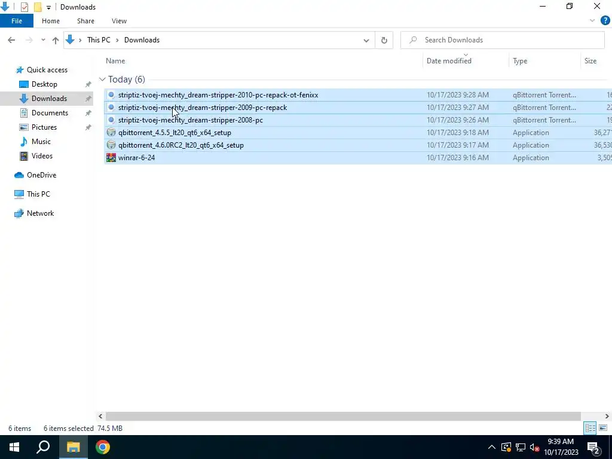Image resolution: width=612 pixels, height=459 pixels.
Task: Click the pin icon beside Desktop
Action: (88, 84)
